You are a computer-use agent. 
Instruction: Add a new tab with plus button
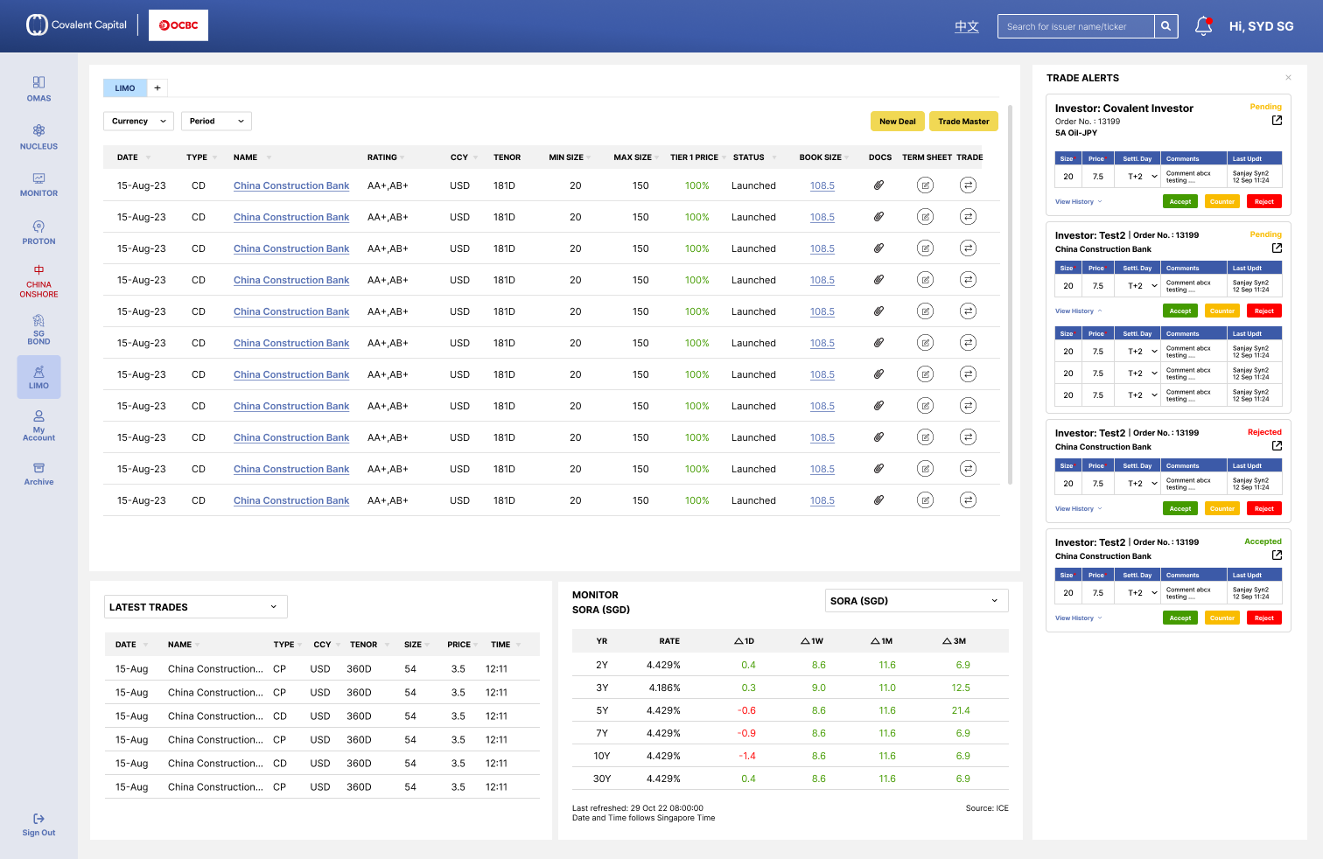157,88
